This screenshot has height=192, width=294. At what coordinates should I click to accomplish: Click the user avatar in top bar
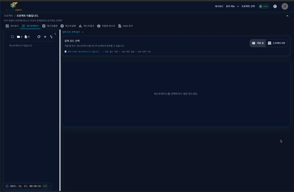[x=285, y=6]
